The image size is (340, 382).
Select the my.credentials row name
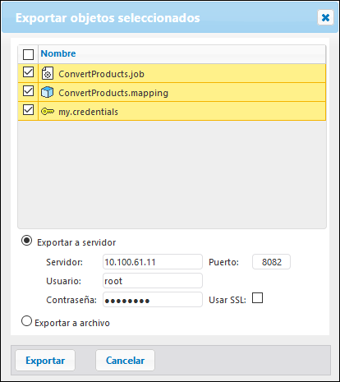[x=88, y=112]
